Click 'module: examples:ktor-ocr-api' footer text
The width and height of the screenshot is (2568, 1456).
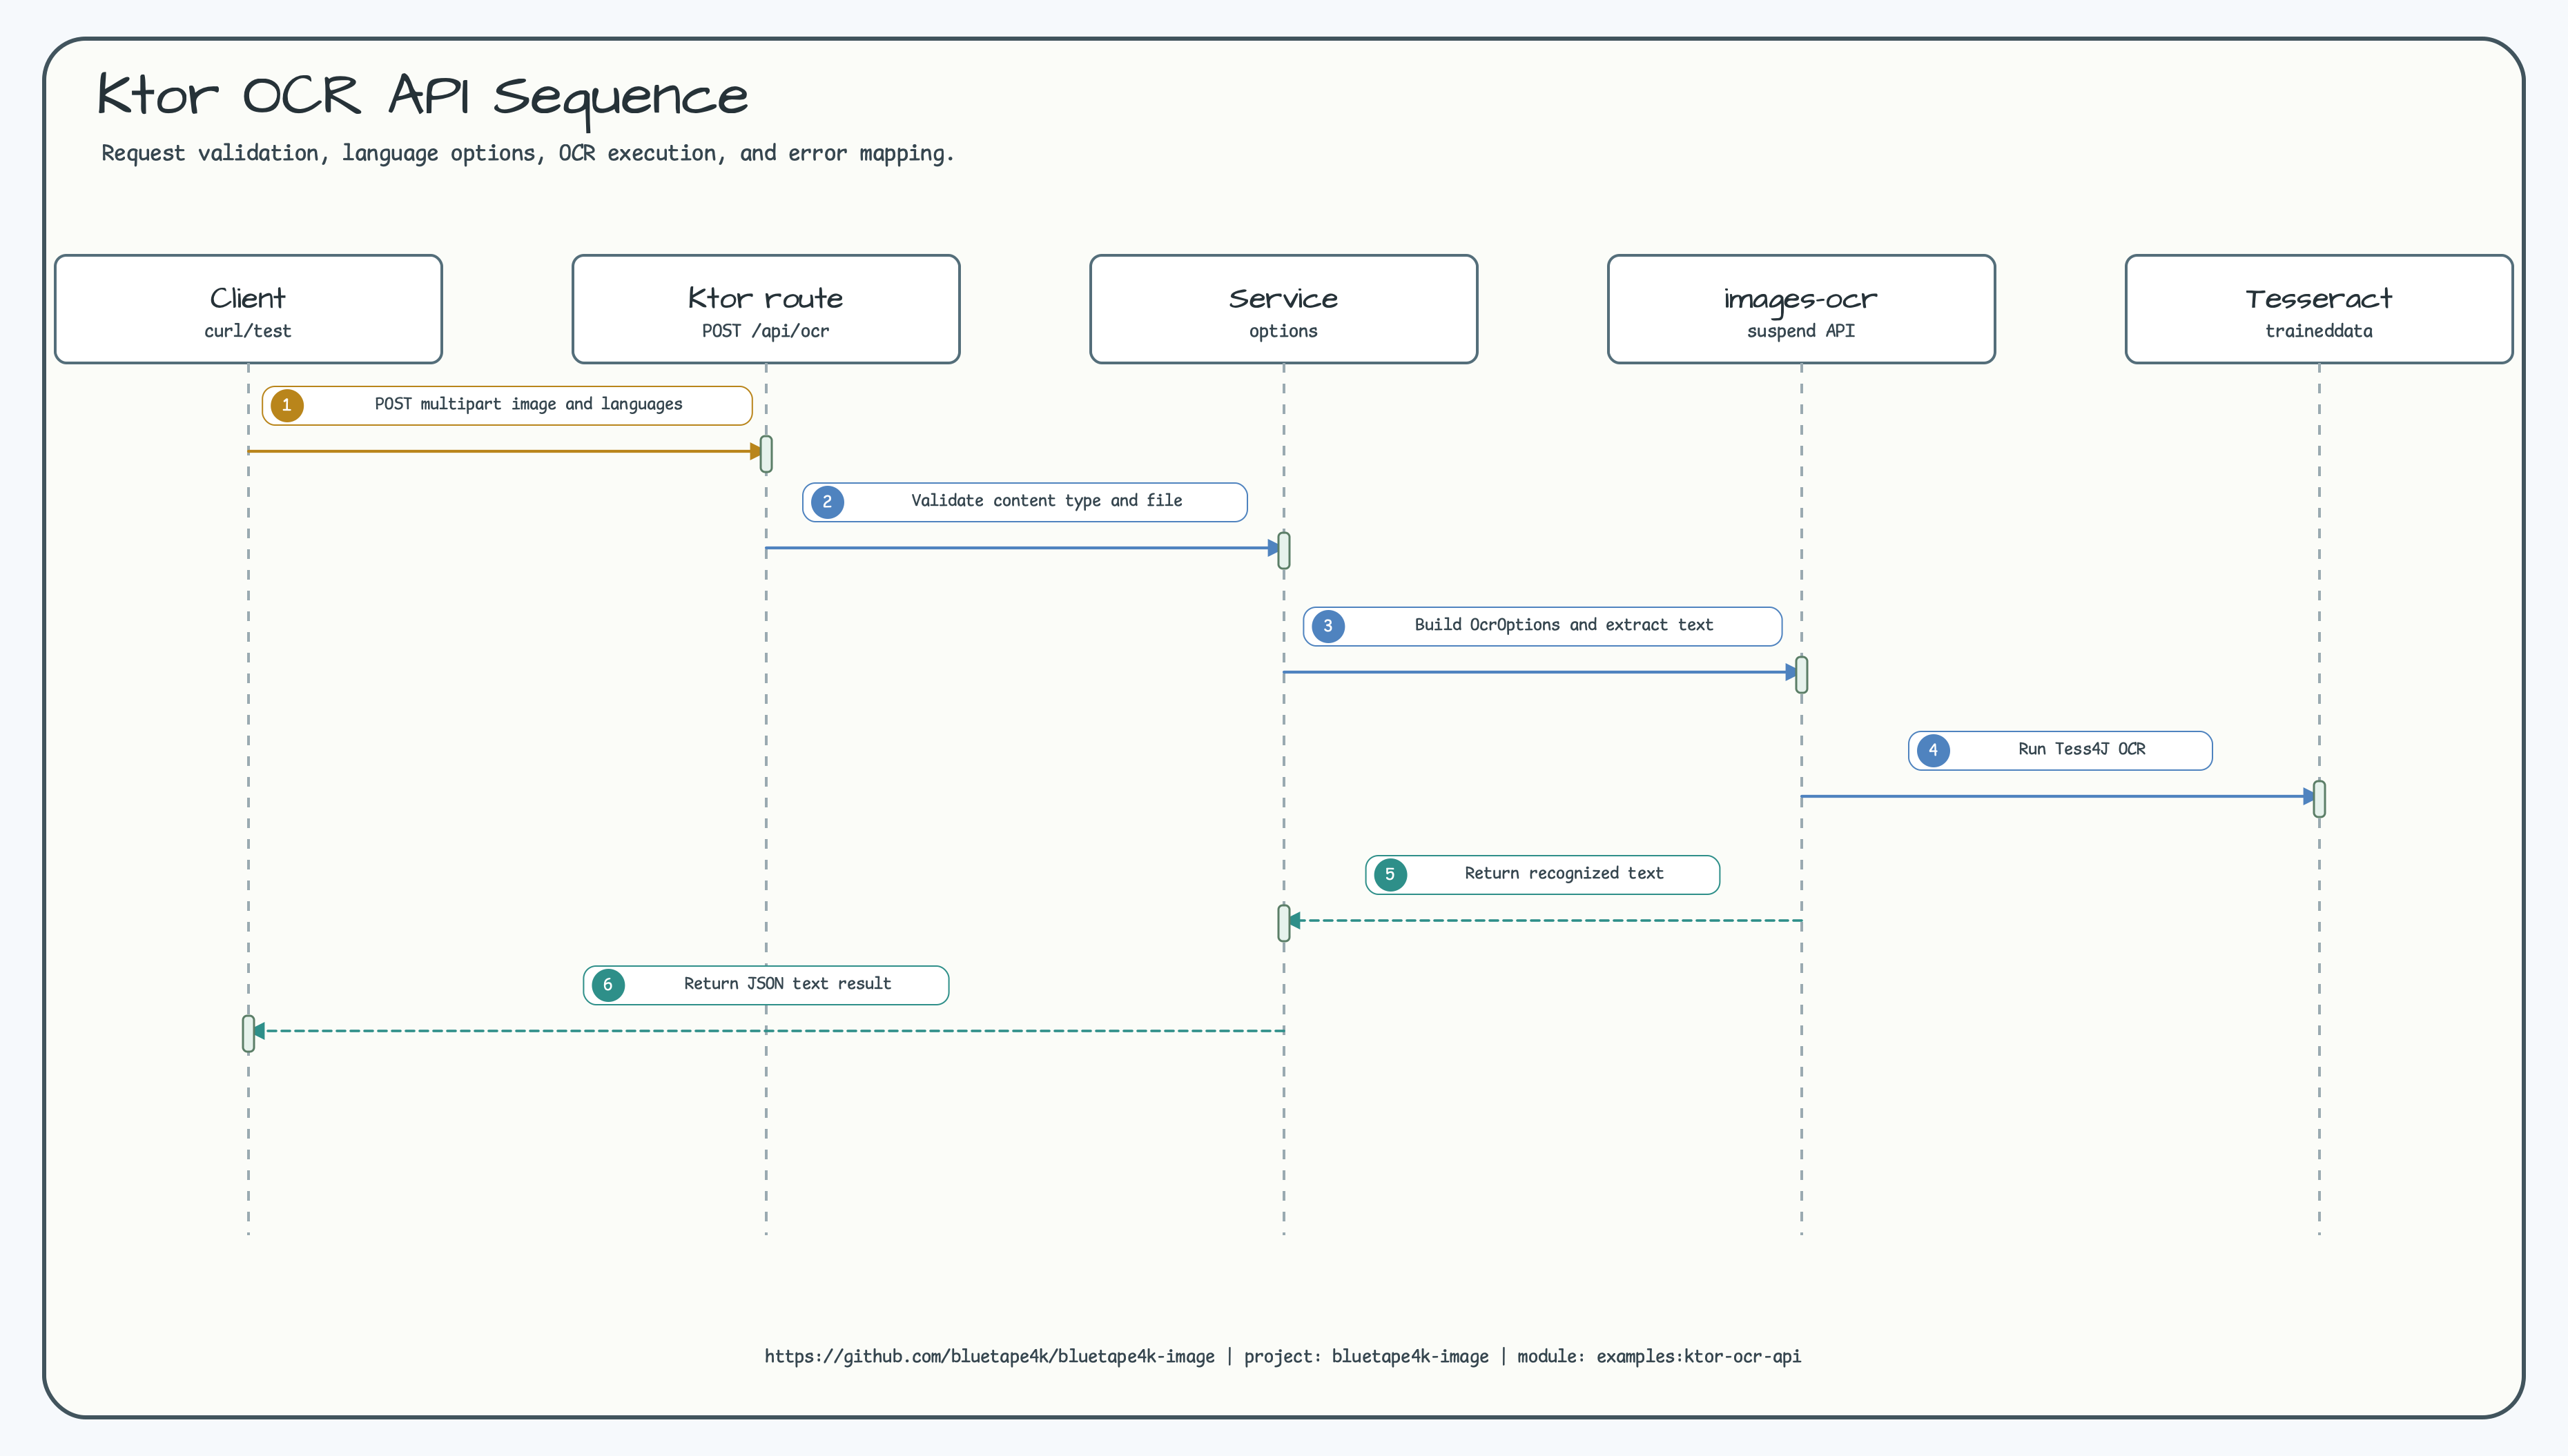pos(1659,1356)
